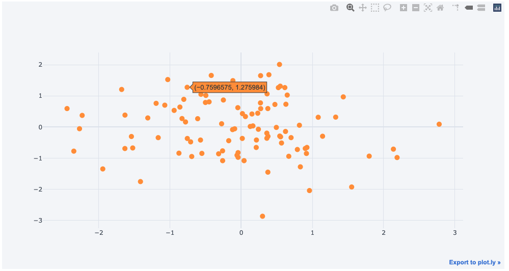This screenshot has width=509, height=271.
Task: Click the x-axis tick label 3
Action: pyautogui.click(x=454, y=233)
